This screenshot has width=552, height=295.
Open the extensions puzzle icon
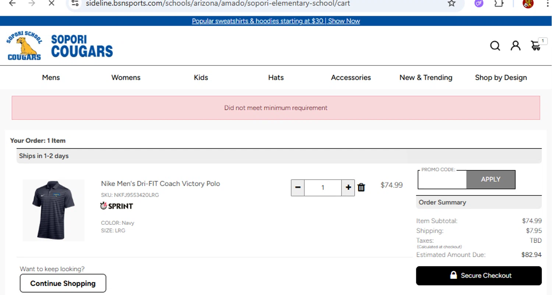[499, 3]
